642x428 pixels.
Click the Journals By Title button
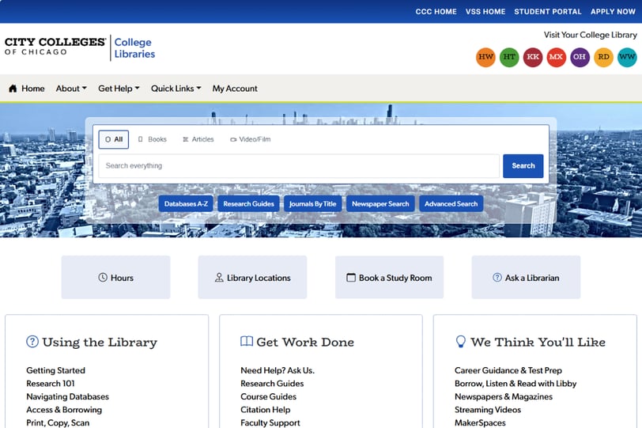pyautogui.click(x=313, y=204)
